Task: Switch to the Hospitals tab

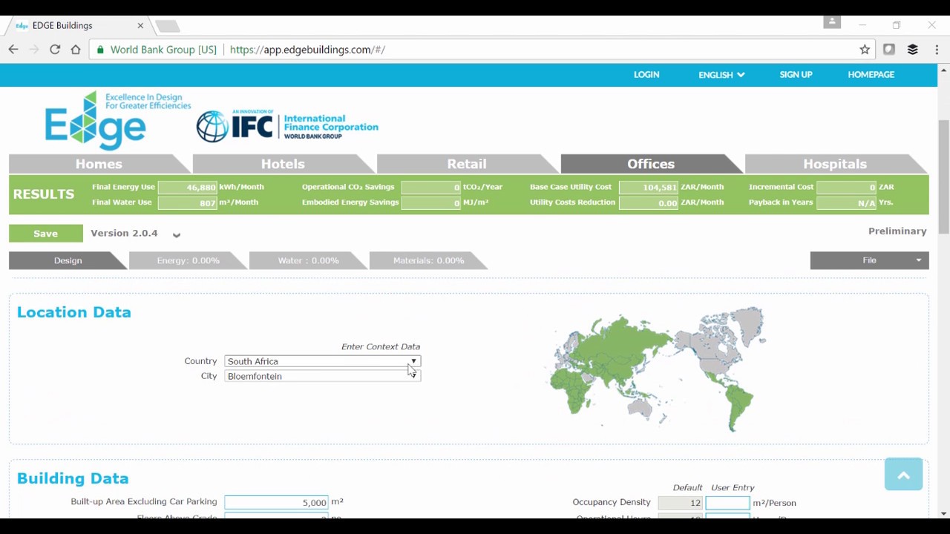Action: click(835, 164)
